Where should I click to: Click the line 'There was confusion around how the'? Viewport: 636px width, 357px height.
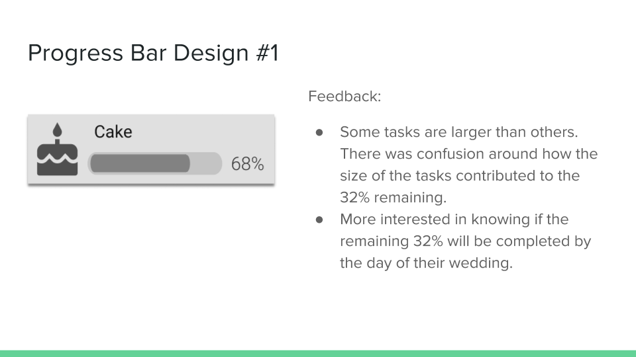[469, 154]
